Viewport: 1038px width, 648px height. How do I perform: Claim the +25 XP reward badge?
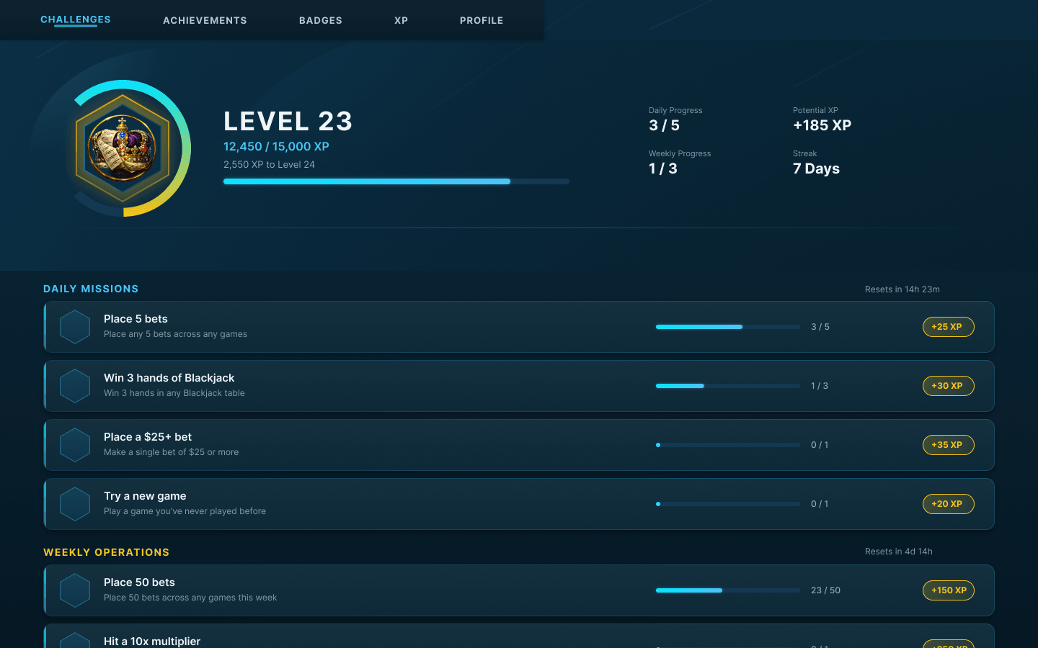point(948,327)
